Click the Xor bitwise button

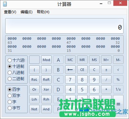pyautogui.click(x=46, y=89)
